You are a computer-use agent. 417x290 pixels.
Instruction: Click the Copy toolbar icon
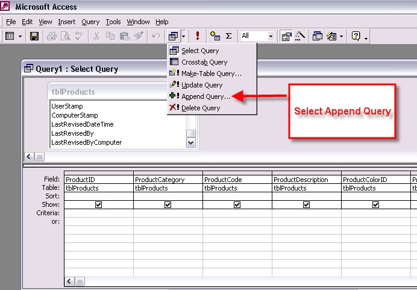110,36
